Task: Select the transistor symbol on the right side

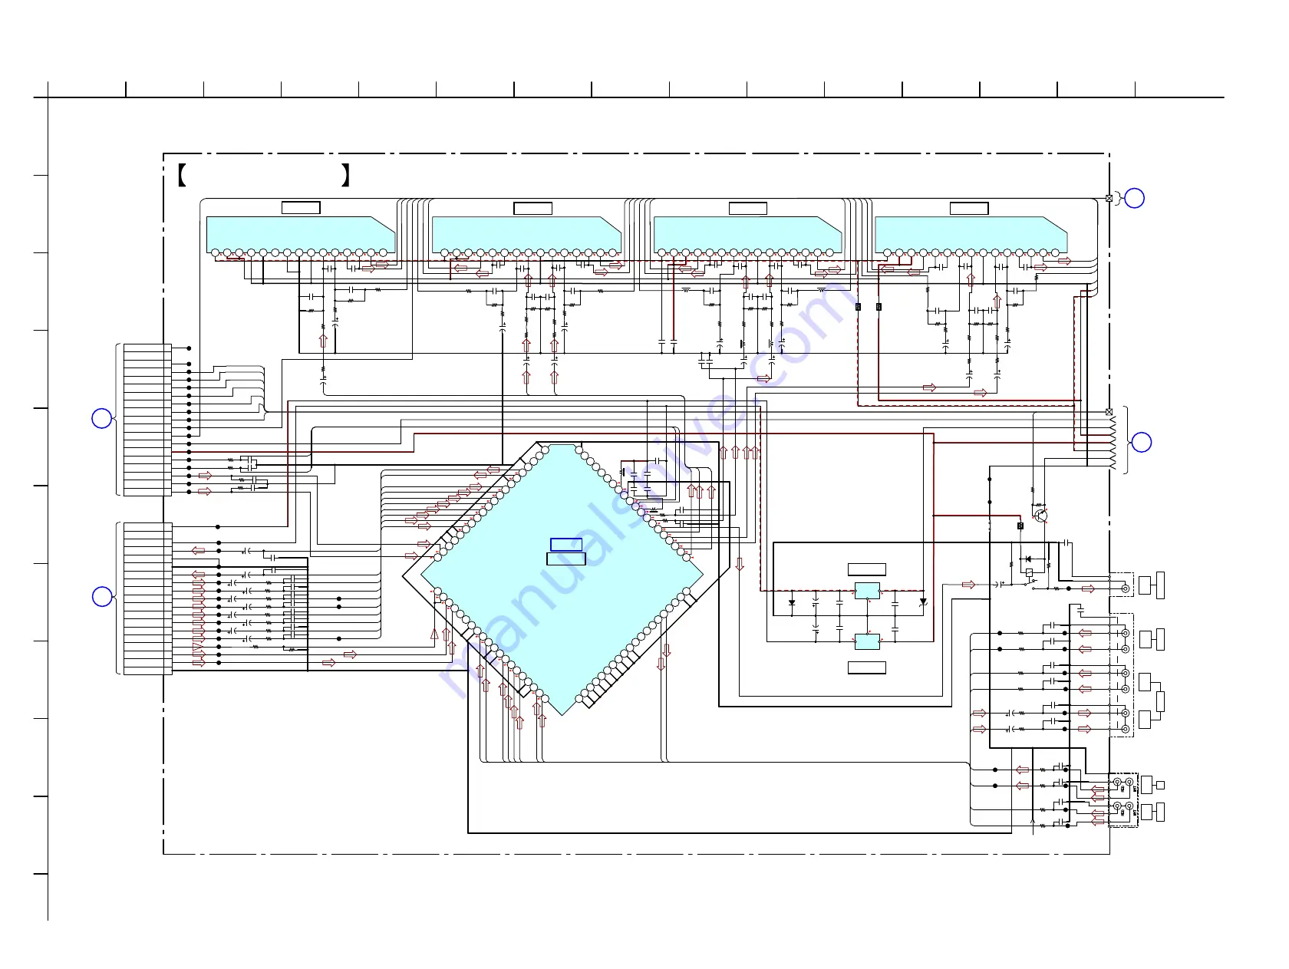Action: (x=1040, y=515)
